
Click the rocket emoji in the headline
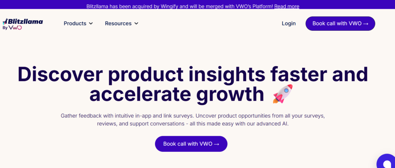[282, 94]
